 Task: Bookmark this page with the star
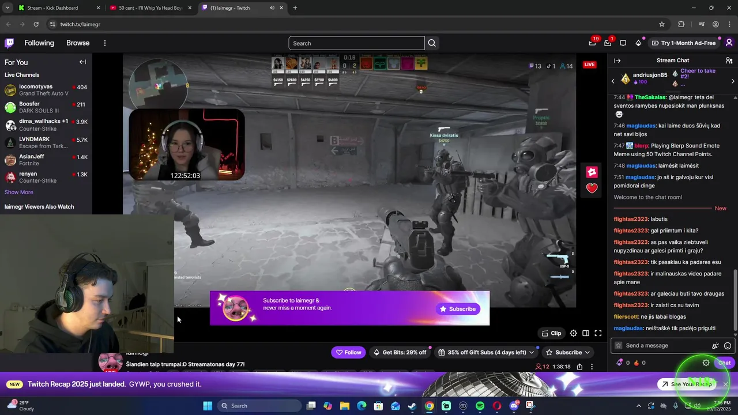tap(662, 24)
